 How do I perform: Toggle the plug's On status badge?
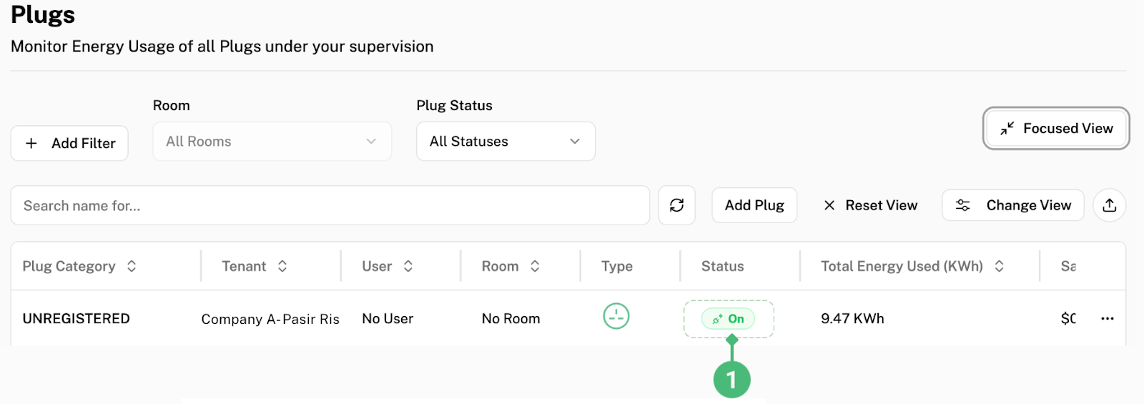point(728,319)
